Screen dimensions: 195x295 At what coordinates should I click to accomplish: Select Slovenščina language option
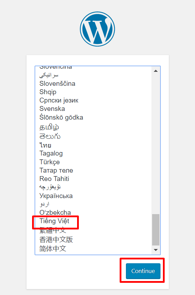(x=57, y=84)
